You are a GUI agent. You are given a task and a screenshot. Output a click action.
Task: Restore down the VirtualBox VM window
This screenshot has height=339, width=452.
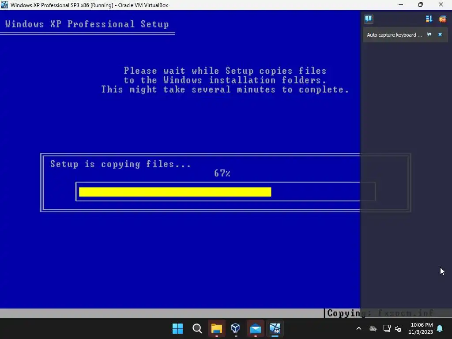[421, 5]
